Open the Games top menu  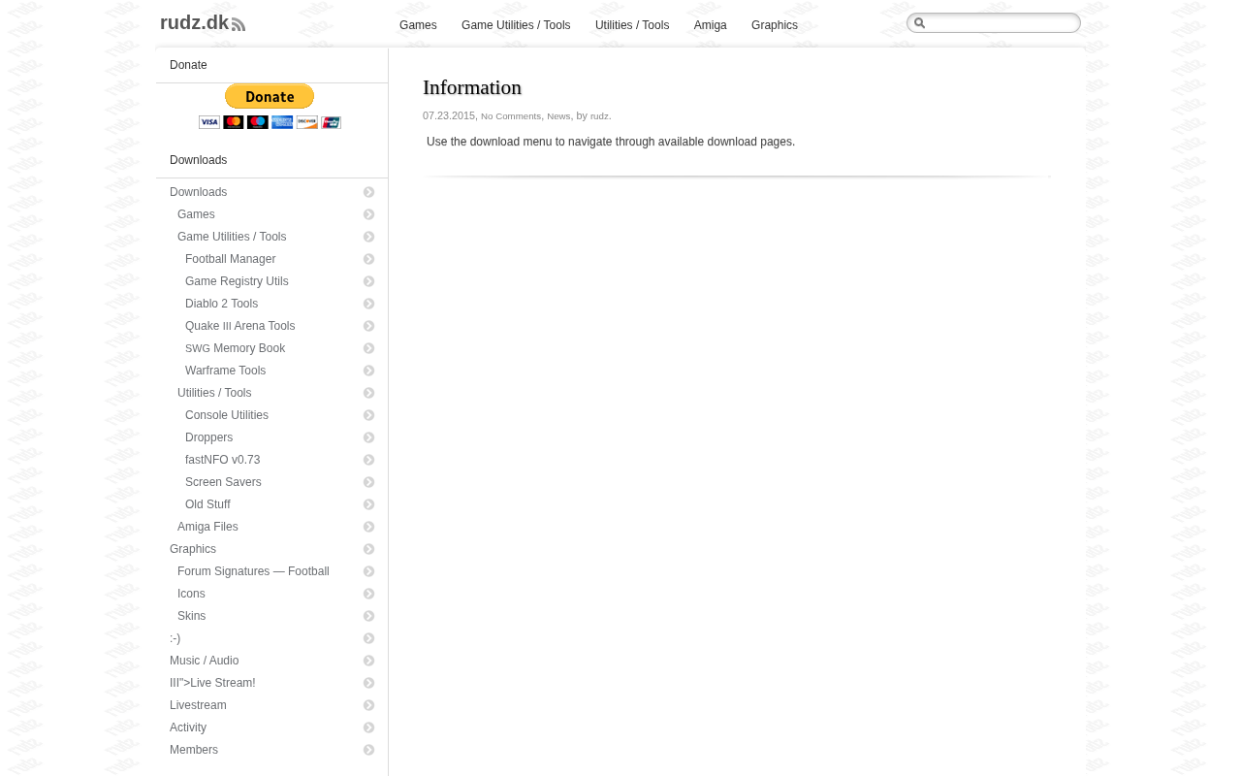[418, 25]
